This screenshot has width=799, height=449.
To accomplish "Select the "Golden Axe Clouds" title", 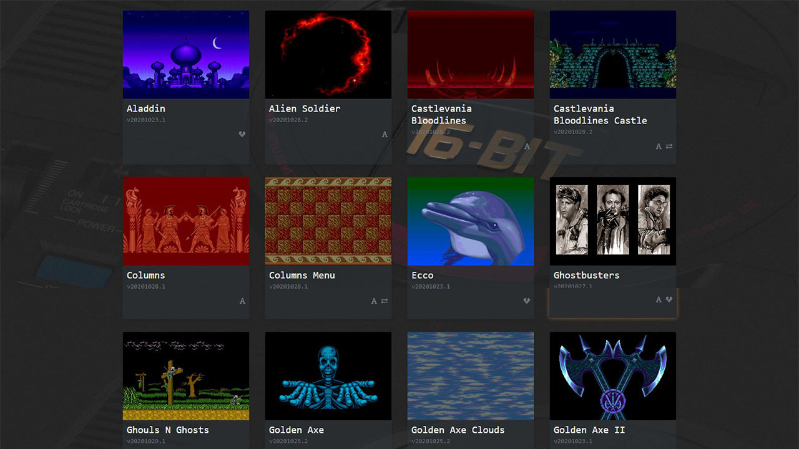I will click(458, 430).
